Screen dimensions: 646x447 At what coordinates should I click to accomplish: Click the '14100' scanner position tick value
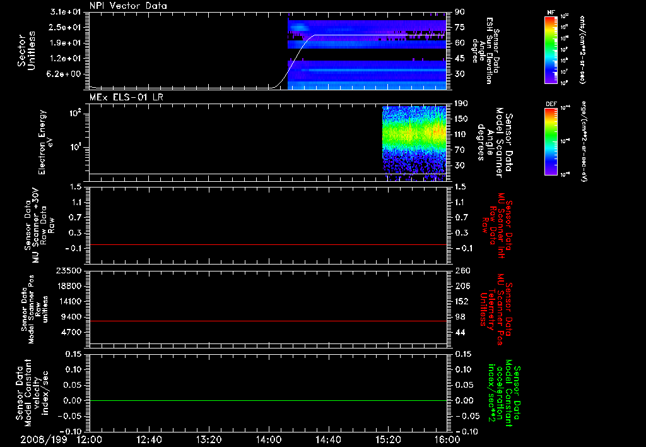click(x=69, y=301)
